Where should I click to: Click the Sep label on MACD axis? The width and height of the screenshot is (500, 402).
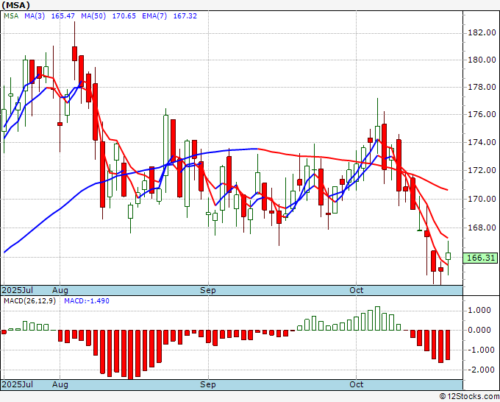208,384
